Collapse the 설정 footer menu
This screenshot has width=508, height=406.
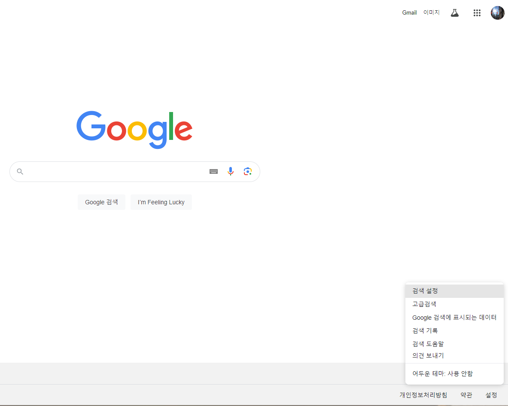(x=491, y=395)
